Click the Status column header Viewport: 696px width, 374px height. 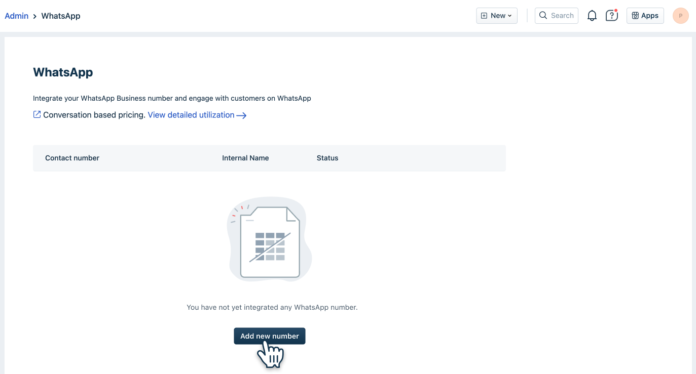click(327, 158)
